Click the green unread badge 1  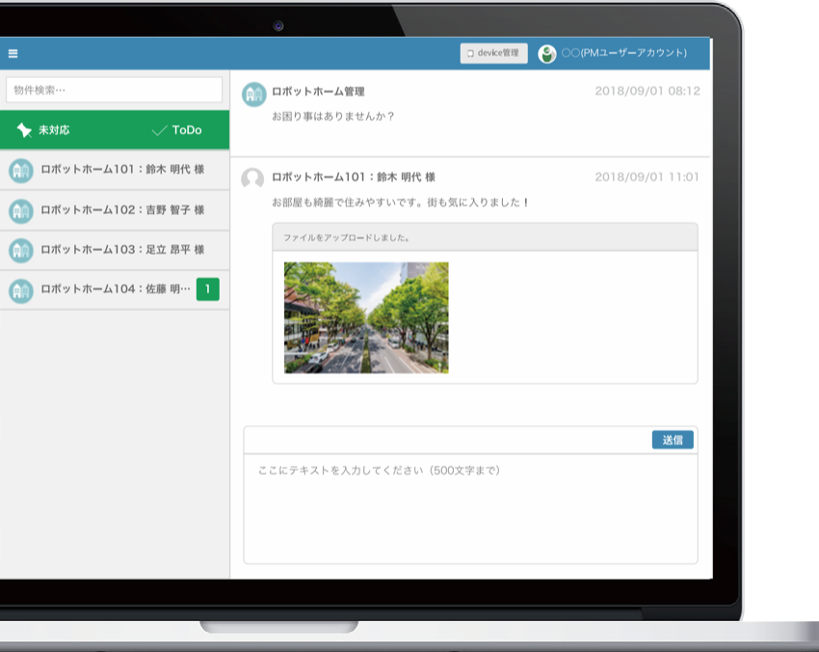coord(208,289)
